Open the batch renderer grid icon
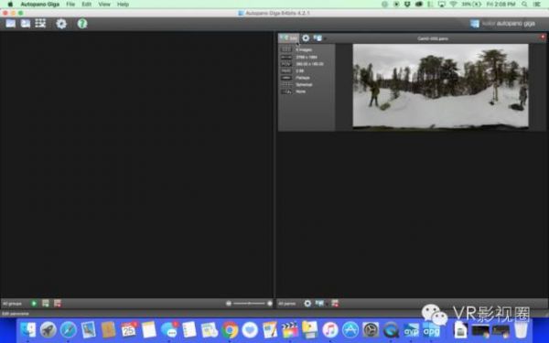549x343 pixels. [40, 24]
